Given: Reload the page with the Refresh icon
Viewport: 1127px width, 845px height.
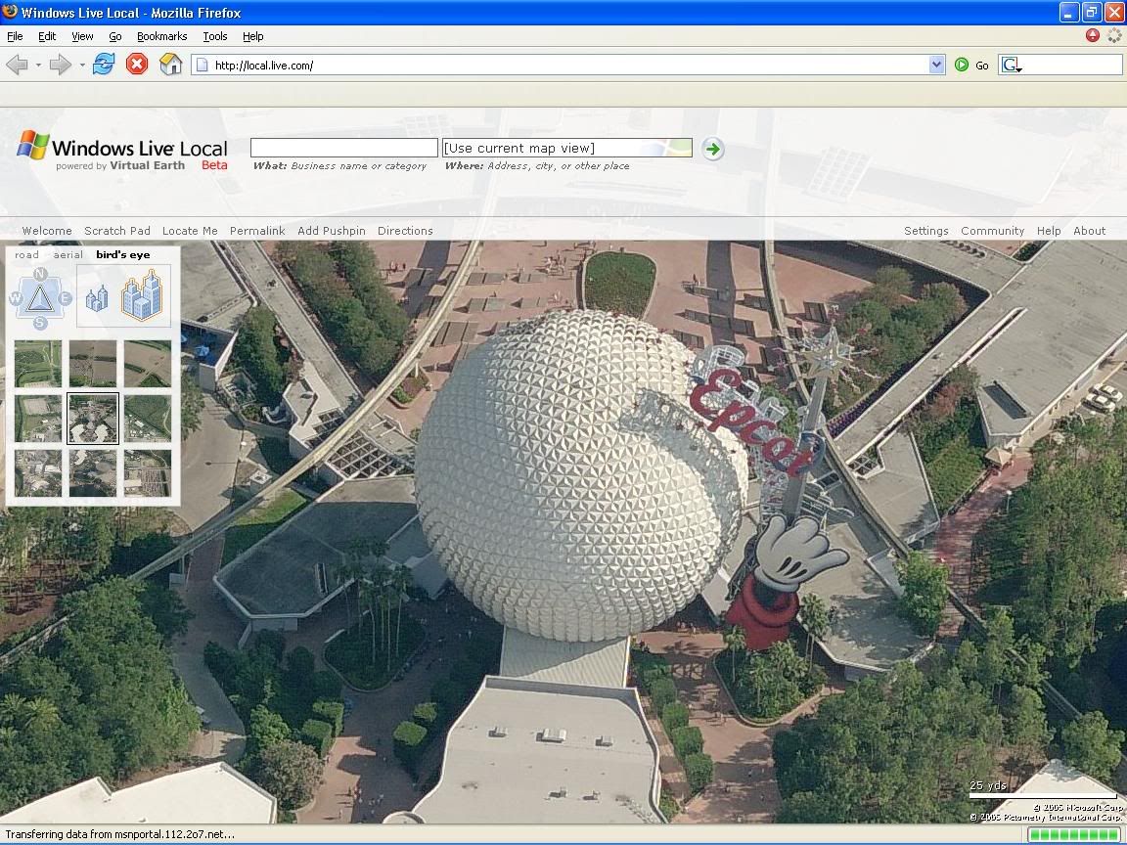Looking at the screenshot, I should [x=104, y=64].
